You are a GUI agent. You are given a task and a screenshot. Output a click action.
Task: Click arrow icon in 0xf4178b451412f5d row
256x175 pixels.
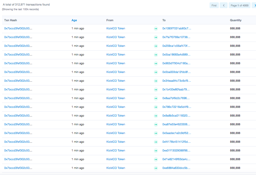pos(156,142)
